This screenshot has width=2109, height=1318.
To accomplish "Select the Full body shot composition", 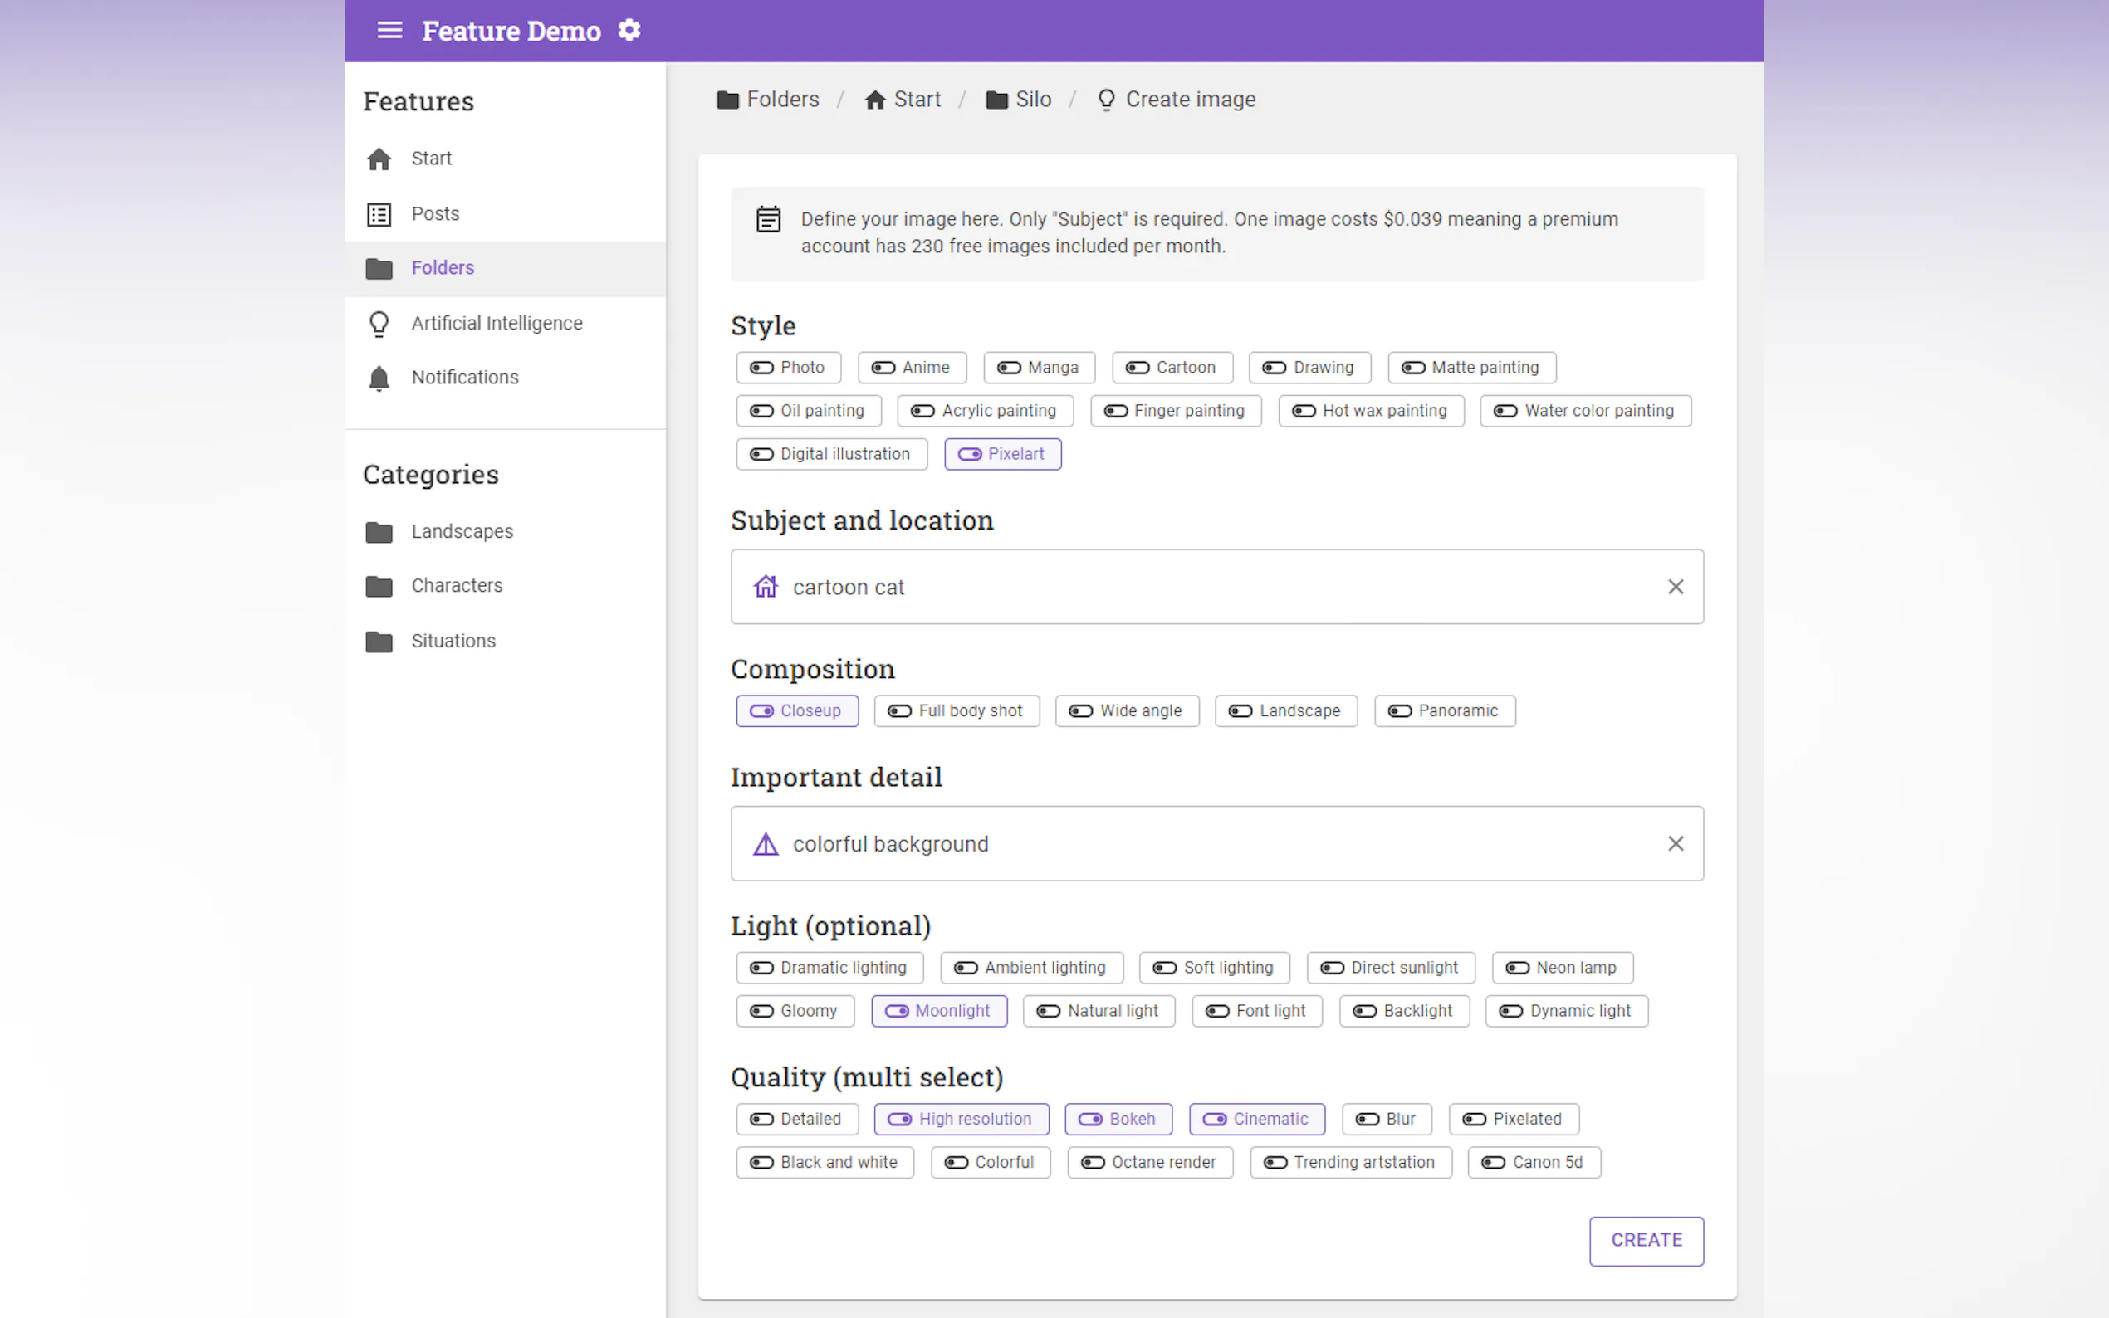I will [957, 711].
